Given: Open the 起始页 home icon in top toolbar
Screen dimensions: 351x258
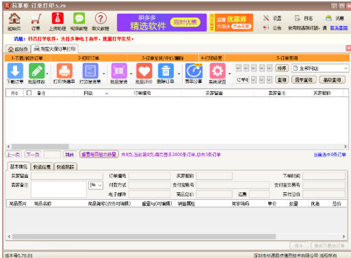Looking at the screenshot, I should click(14, 22).
